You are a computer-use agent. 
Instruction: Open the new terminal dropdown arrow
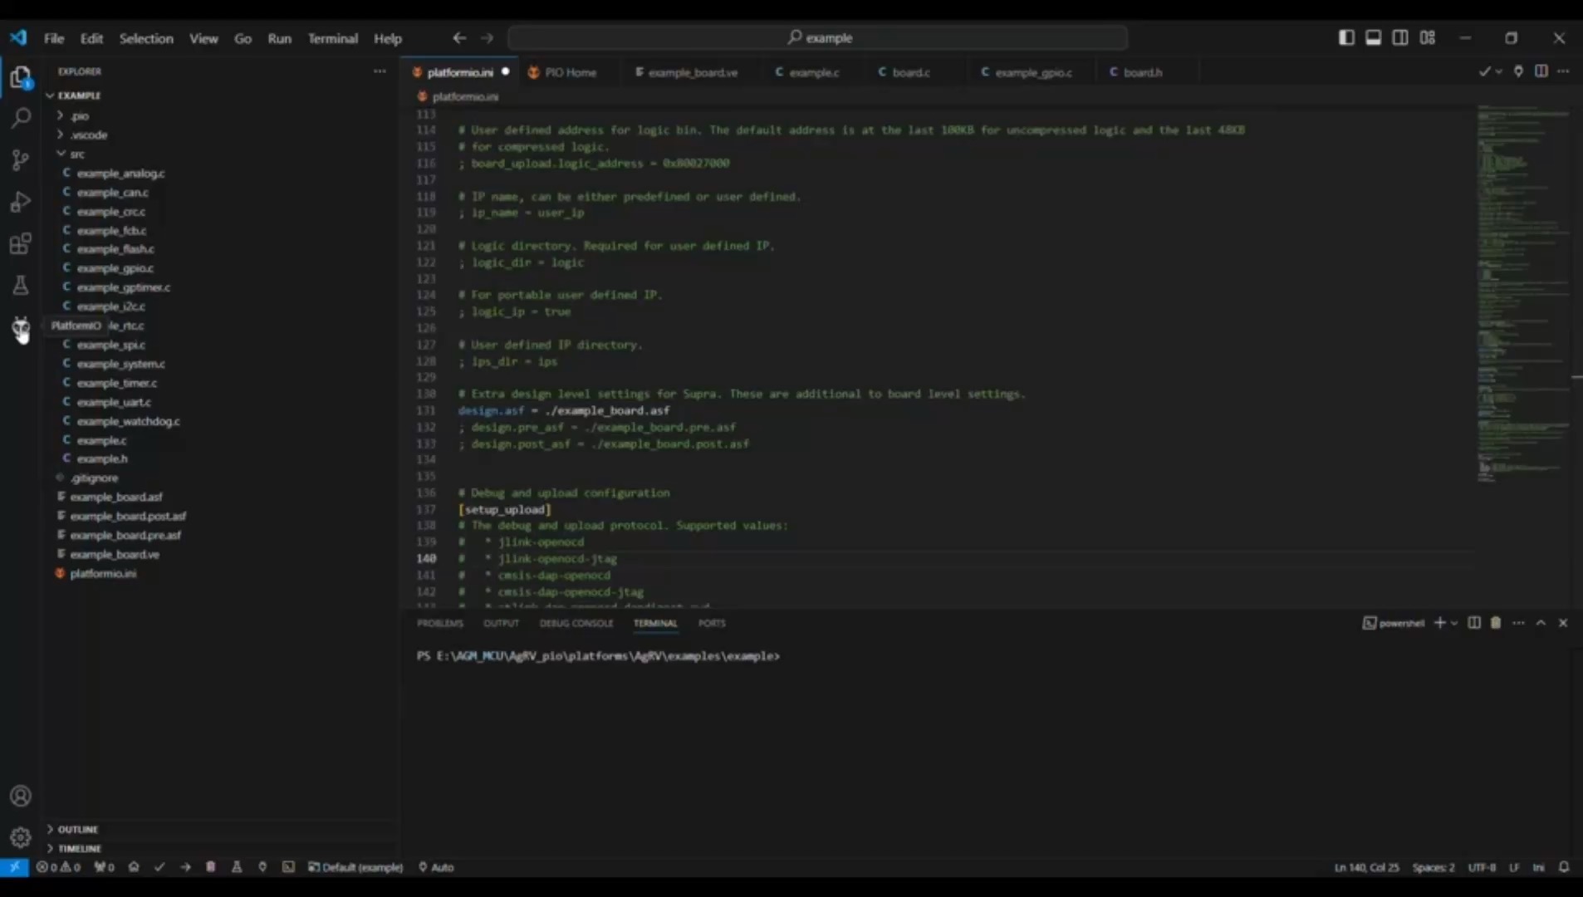tap(1454, 623)
